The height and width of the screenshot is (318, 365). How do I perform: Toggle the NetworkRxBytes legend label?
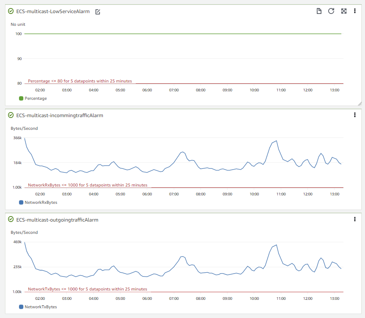point(41,203)
